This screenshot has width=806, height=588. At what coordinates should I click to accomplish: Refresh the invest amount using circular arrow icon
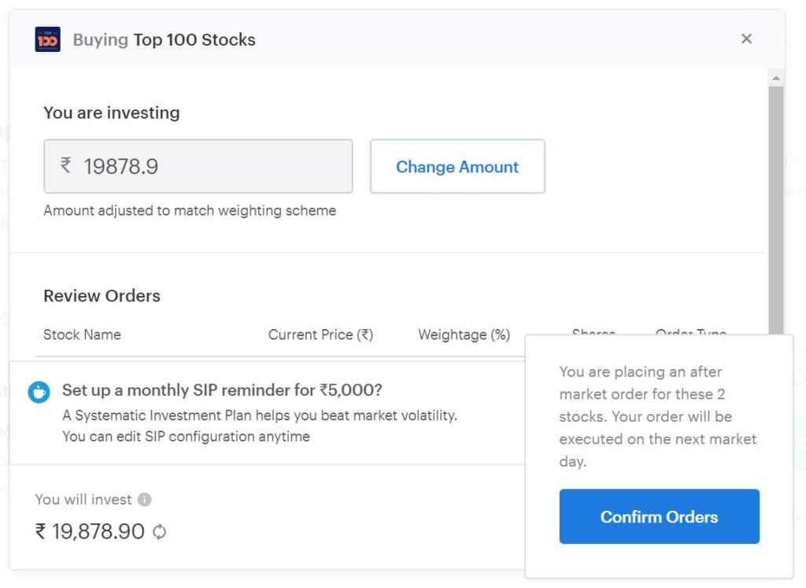[x=159, y=531]
